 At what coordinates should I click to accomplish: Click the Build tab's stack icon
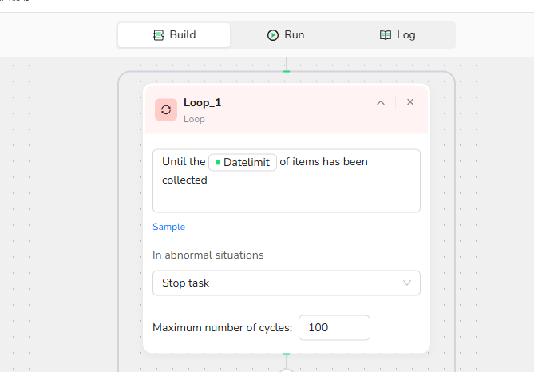tap(159, 35)
